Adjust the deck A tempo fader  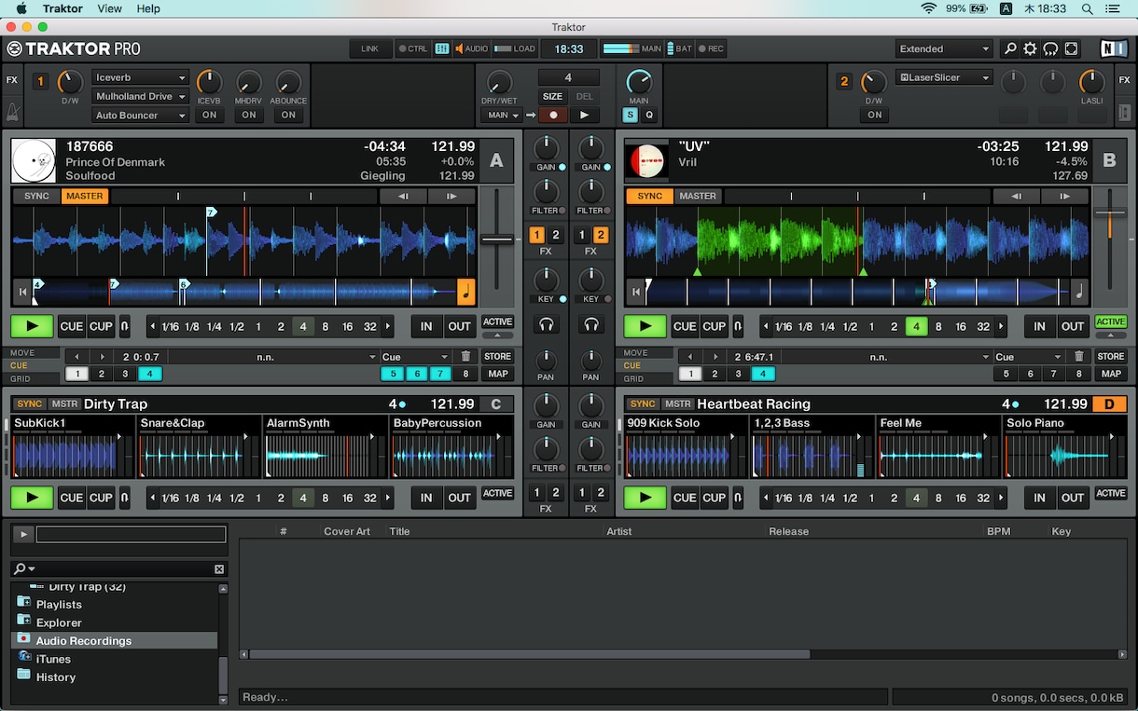pyautogui.click(x=497, y=239)
